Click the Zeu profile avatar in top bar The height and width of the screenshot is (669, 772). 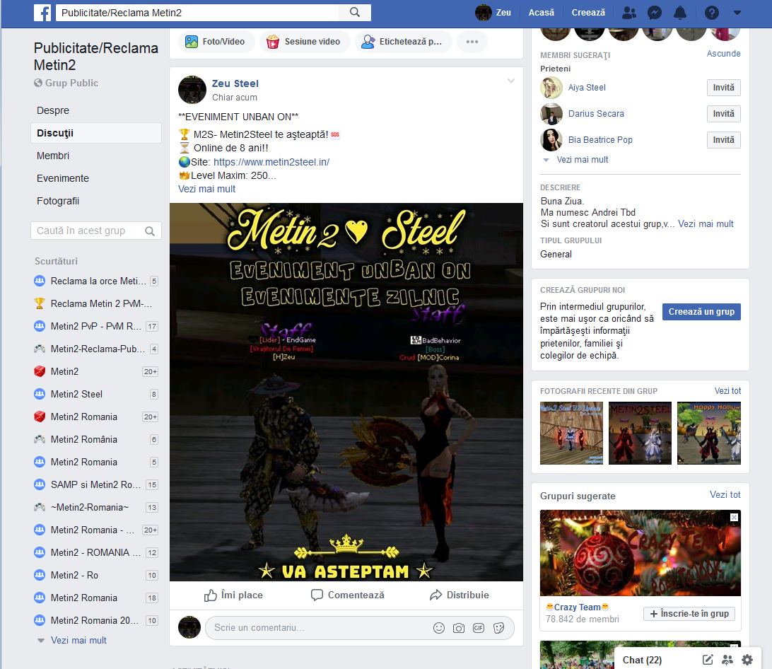(484, 12)
